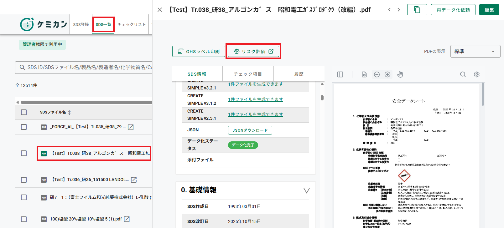Click the ケミカン logo icon
This screenshot has width=504, height=228.
[27, 24]
